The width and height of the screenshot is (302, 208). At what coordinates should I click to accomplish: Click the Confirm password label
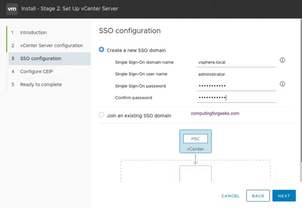134,98
